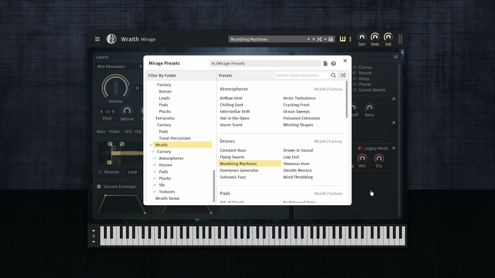This screenshot has width=495, height=278.
Task: Click the arrow beside Mist Resonator
Action: click(140, 66)
